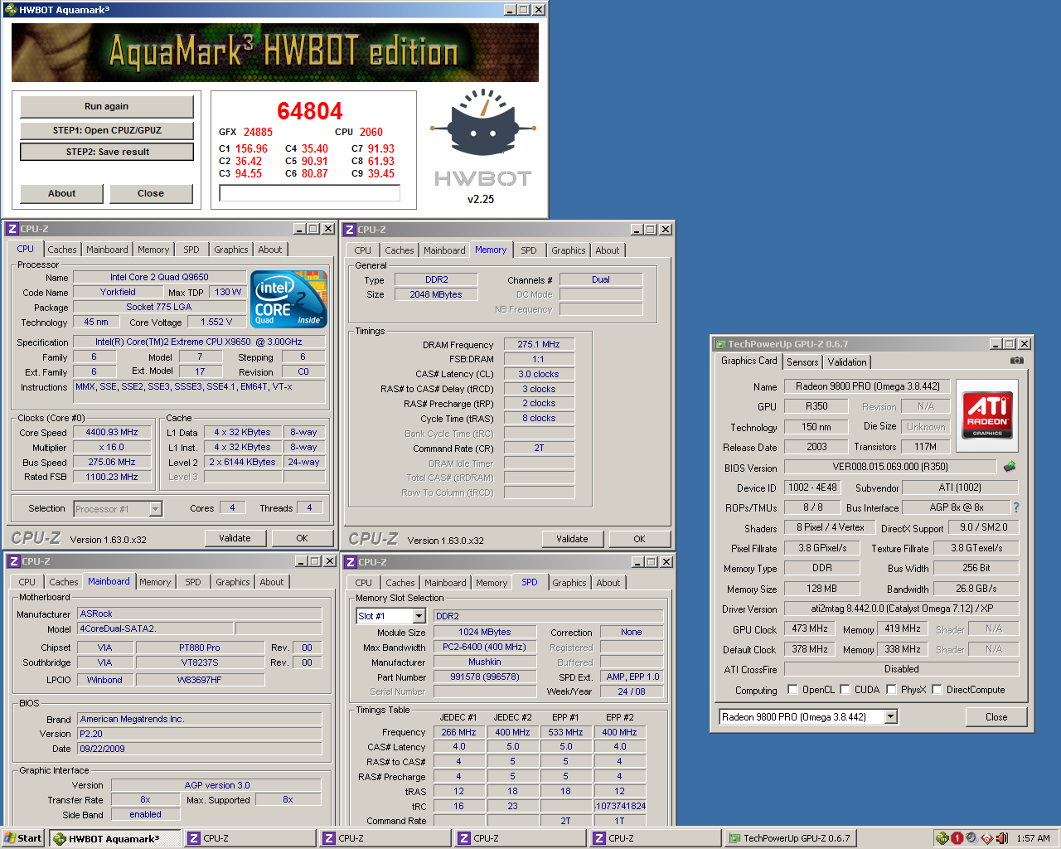1061x849 pixels.
Task: Take a GPU-Z screenshot with the camera icon
Action: pos(1017,361)
